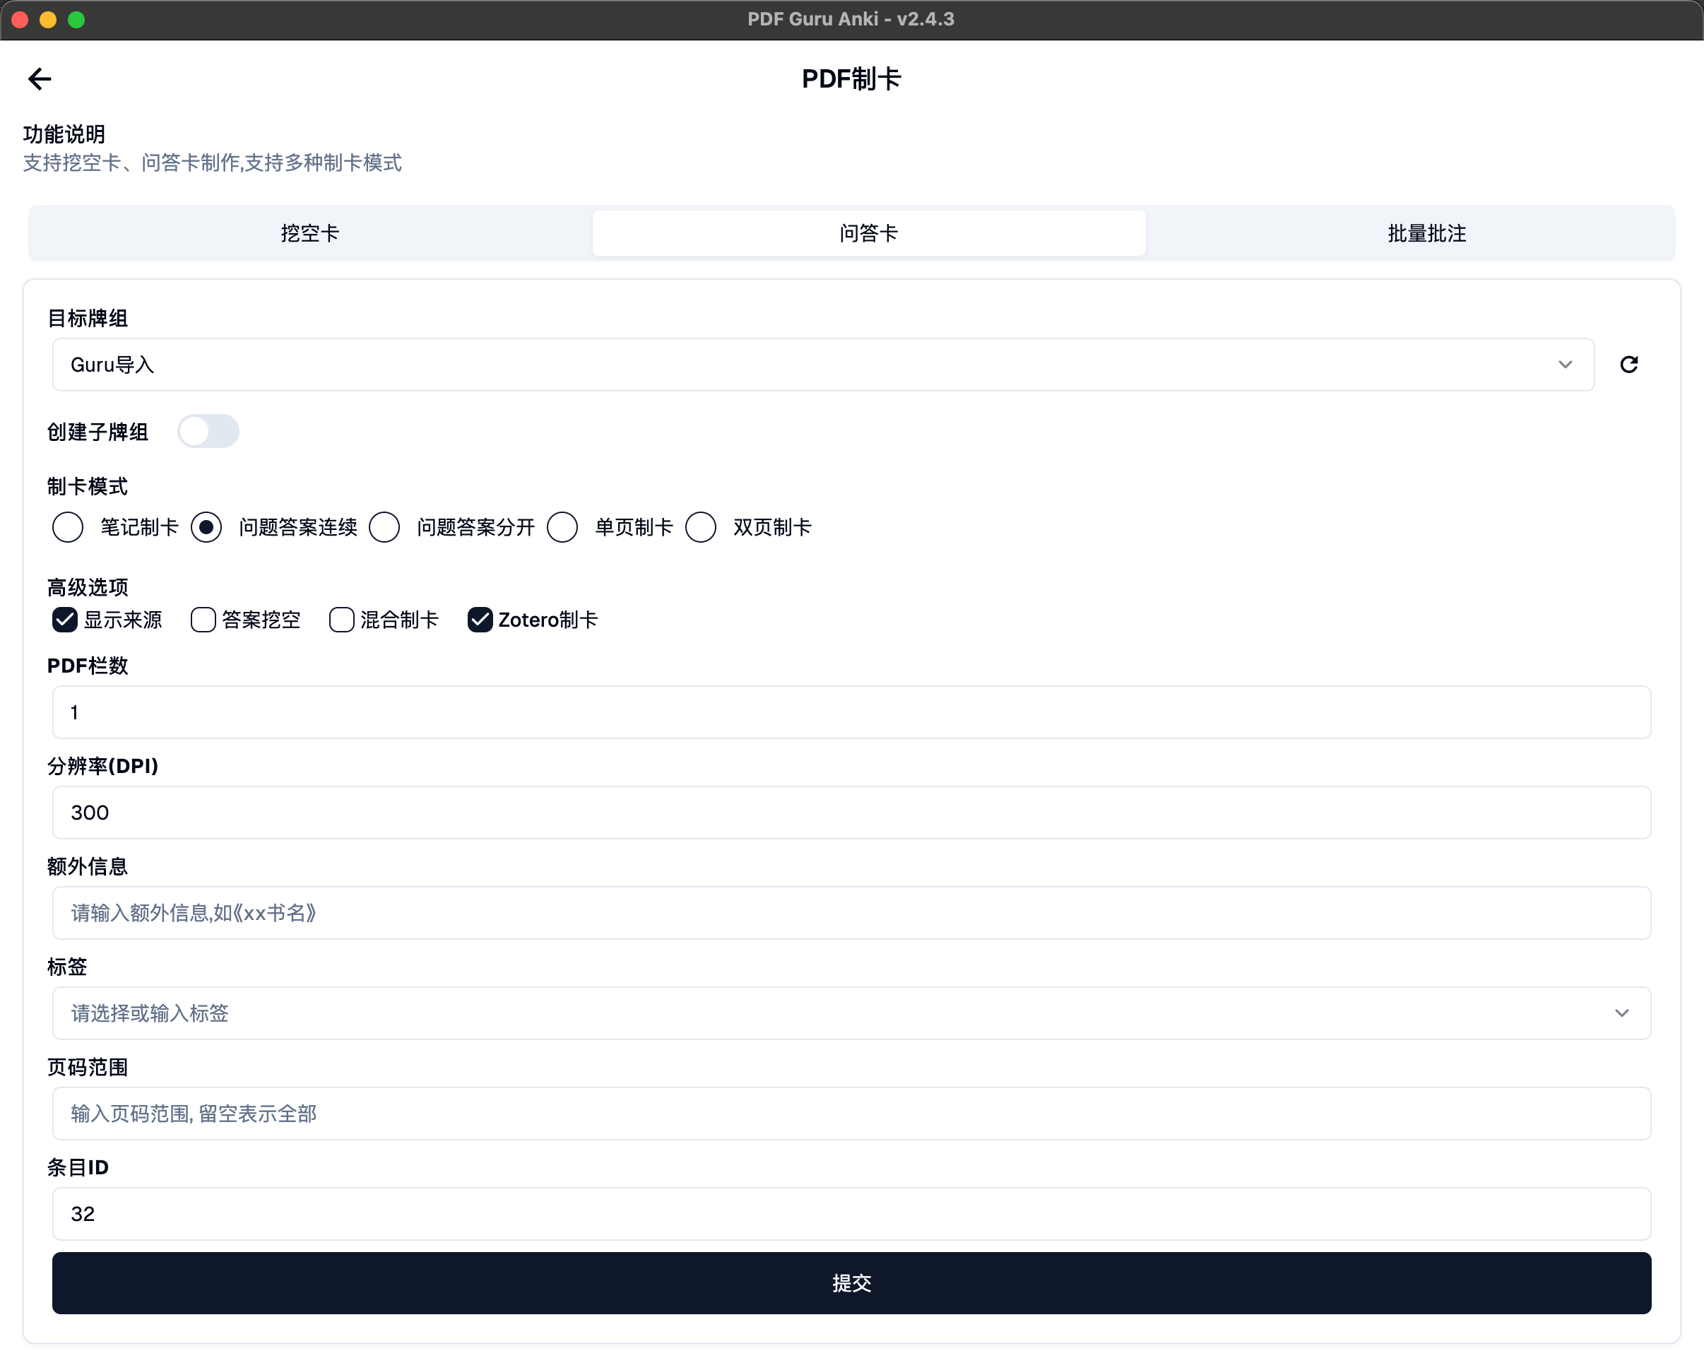This screenshot has height=1351, width=1704.
Task: Open the 批量批注 tab
Action: tap(1426, 233)
